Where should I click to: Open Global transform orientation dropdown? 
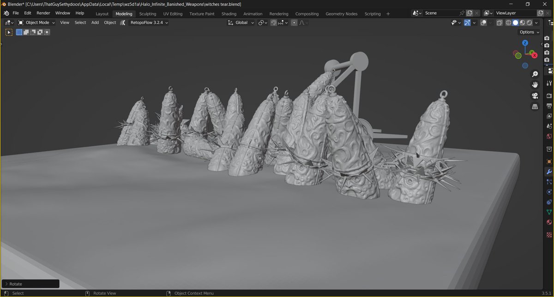[x=241, y=22]
